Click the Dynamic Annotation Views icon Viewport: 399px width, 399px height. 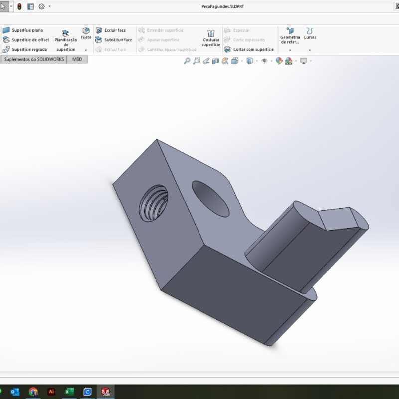pyautogui.click(x=225, y=61)
